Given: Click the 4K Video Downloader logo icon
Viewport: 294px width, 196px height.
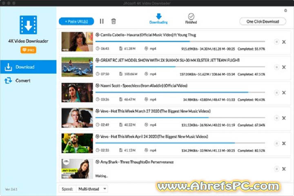Looking at the screenshot, I should 28,25.
